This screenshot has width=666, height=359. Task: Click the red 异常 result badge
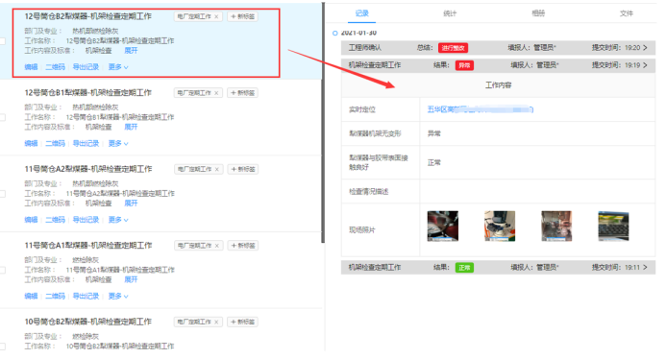(x=464, y=65)
